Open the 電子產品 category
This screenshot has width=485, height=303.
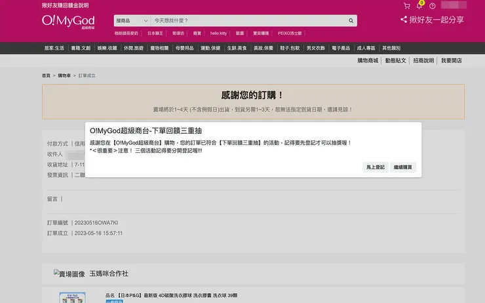pos(341,48)
